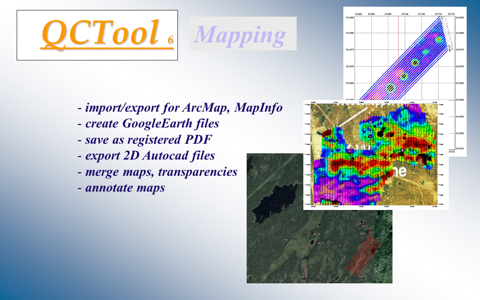The width and height of the screenshot is (480, 300).
Task: Click the Mapping heading label
Action: [x=240, y=35]
